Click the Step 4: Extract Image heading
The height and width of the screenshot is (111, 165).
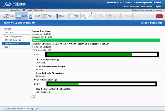point(46,80)
